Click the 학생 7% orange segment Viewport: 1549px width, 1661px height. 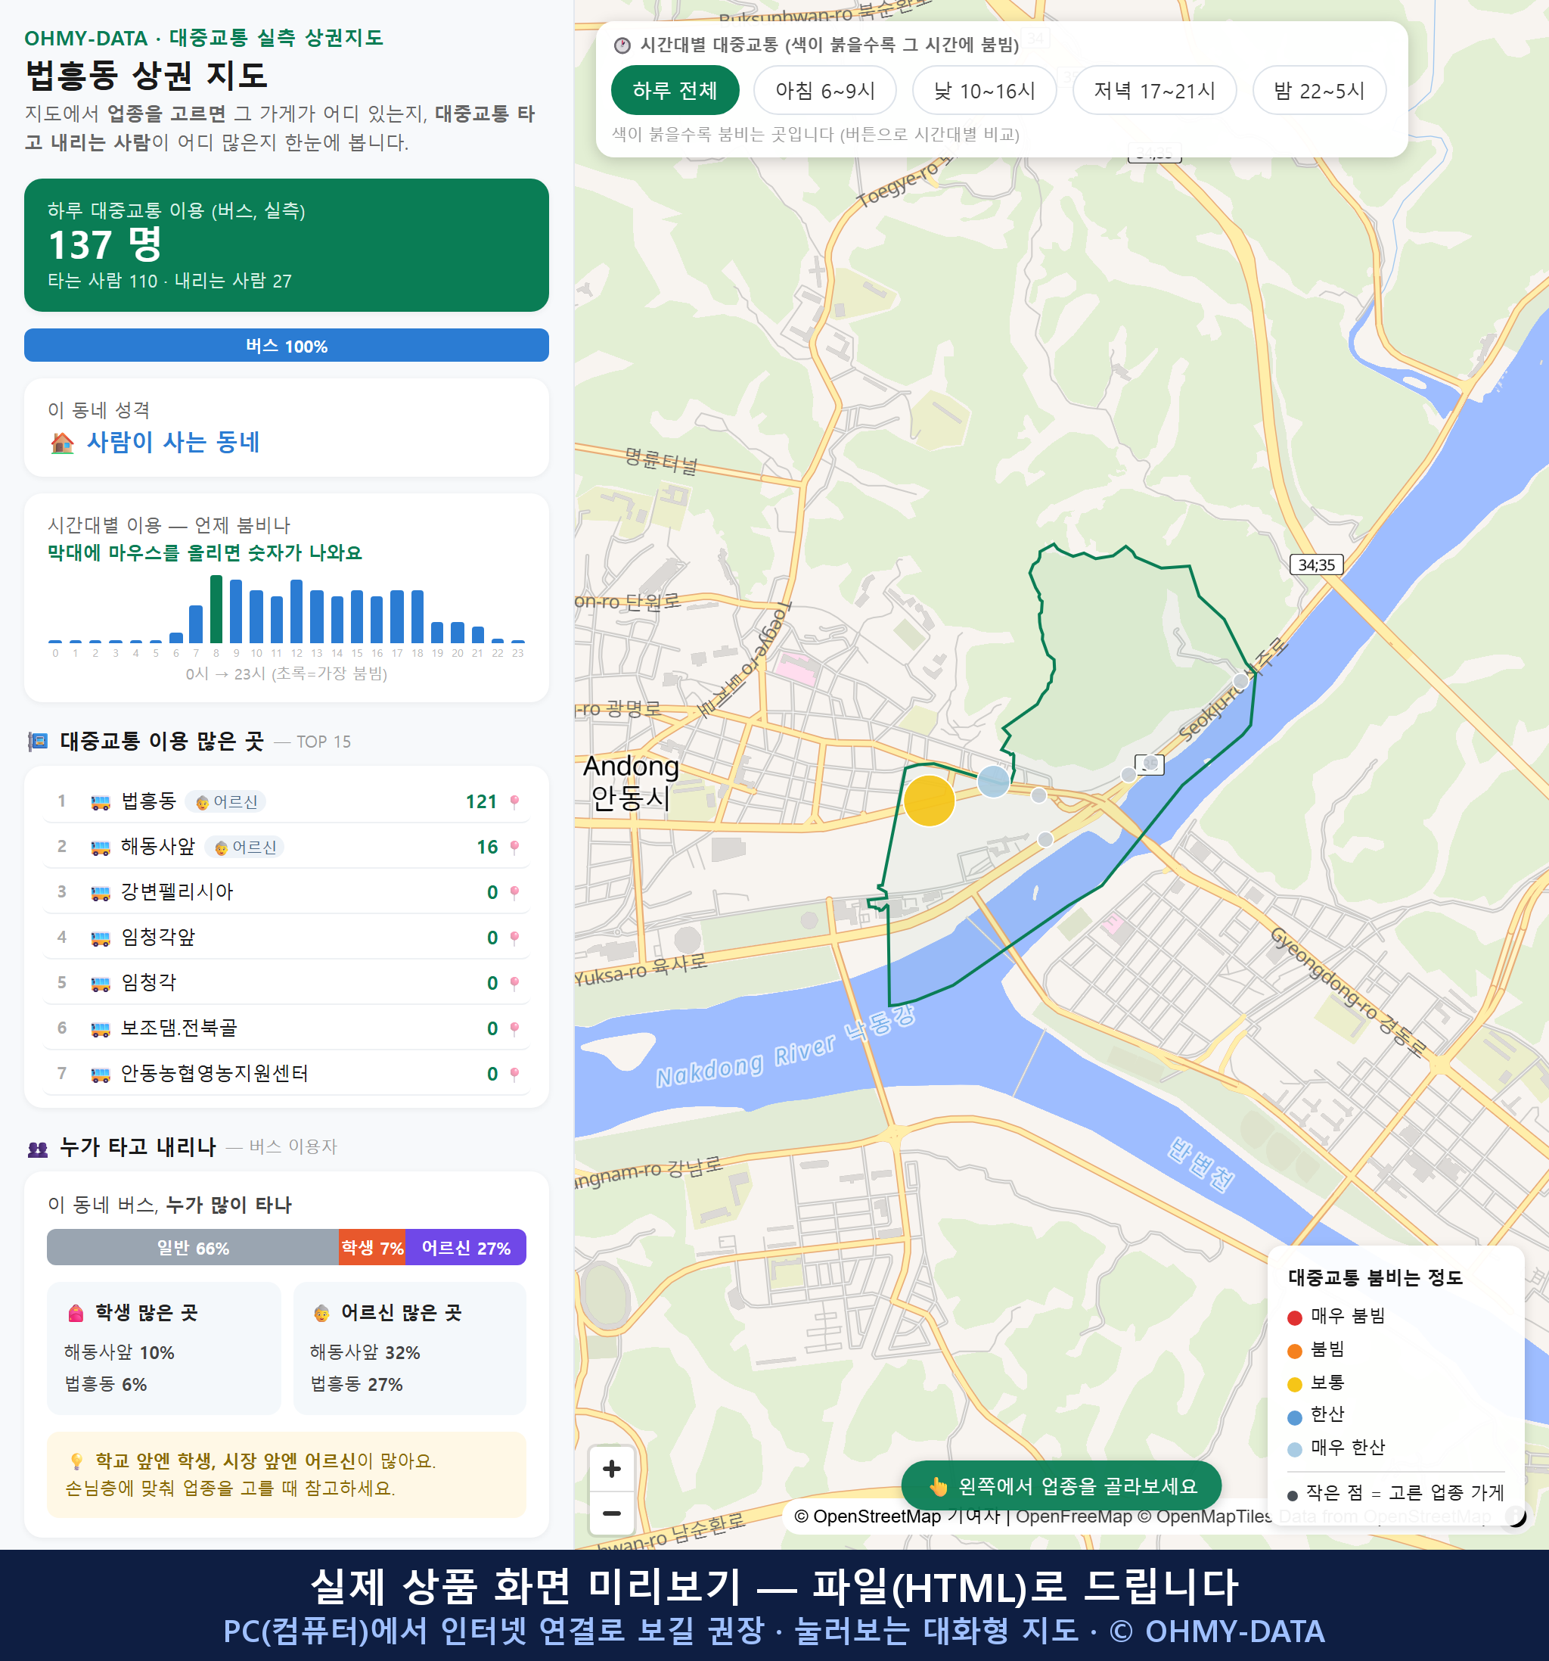372,1246
